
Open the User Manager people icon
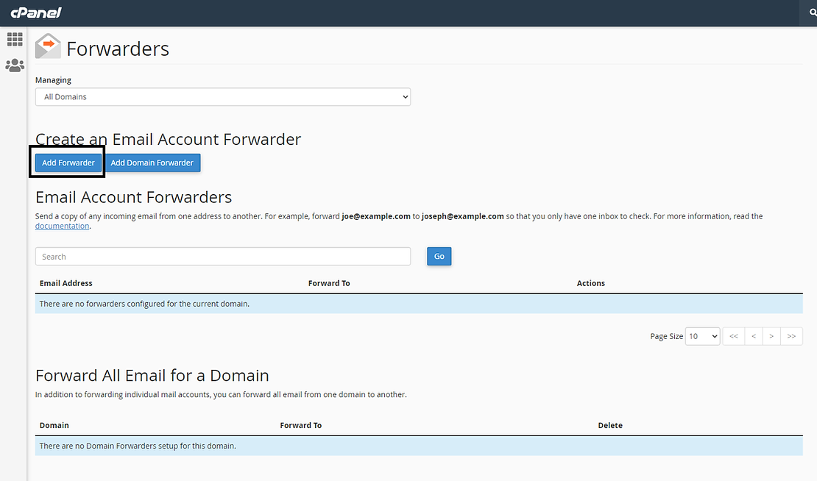(15, 65)
